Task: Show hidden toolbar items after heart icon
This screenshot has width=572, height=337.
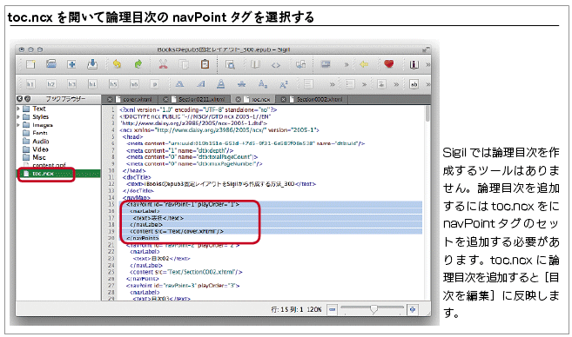Action: pos(427,64)
